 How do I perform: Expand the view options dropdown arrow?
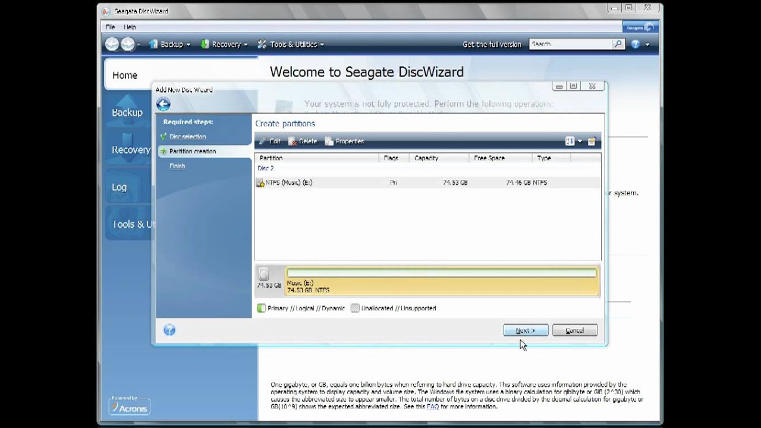[x=580, y=141]
